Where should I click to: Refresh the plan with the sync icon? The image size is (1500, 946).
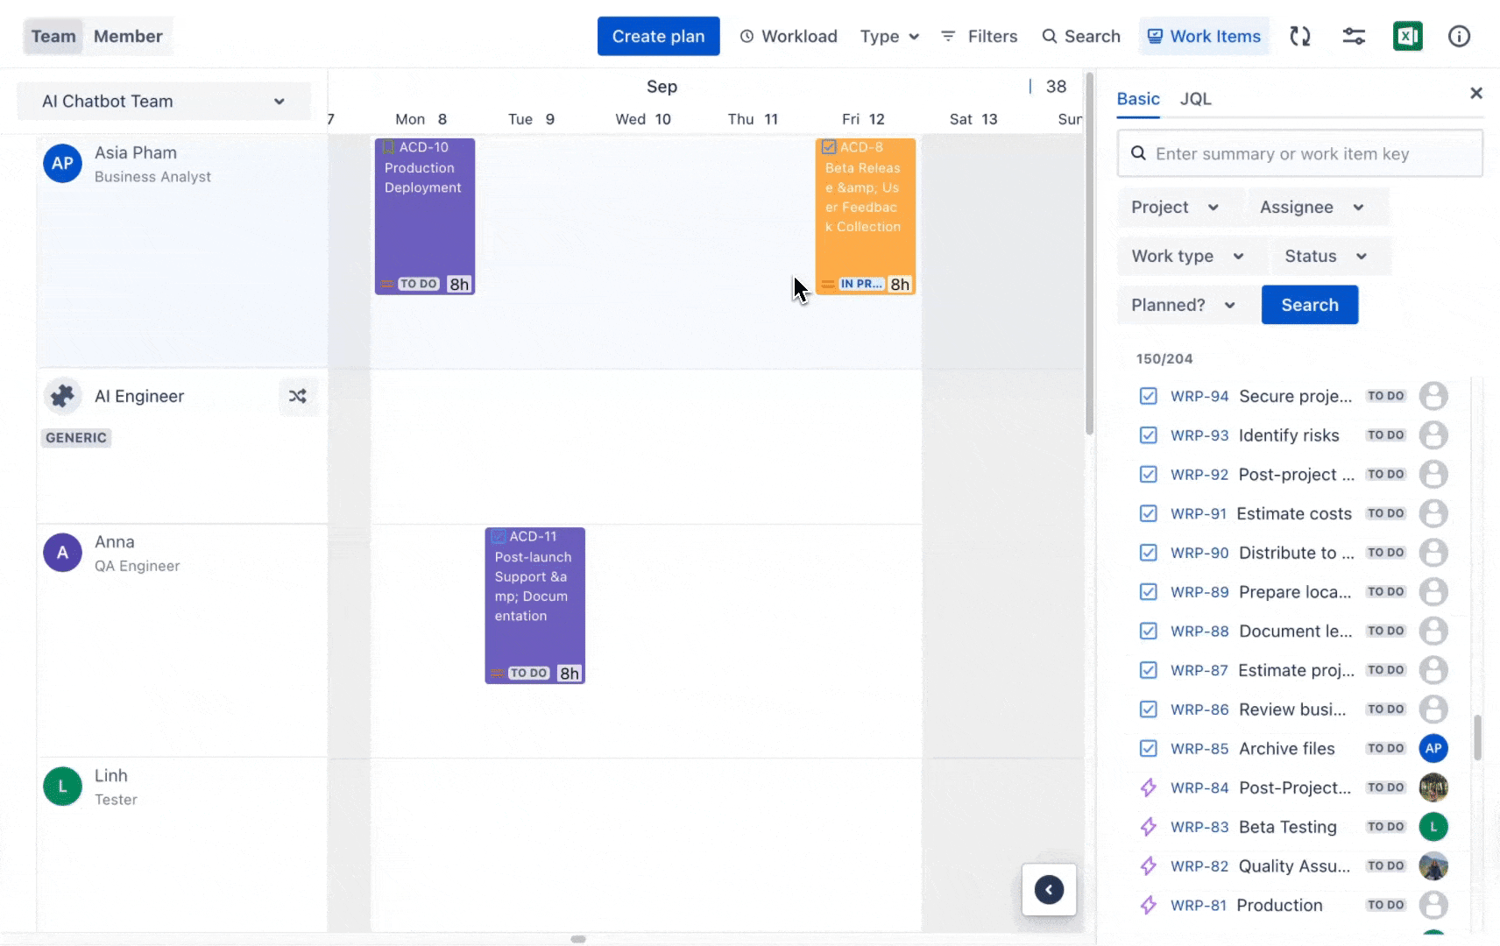(x=1300, y=36)
